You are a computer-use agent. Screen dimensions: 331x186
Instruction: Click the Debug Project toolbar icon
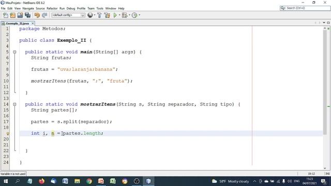(x=125, y=15)
